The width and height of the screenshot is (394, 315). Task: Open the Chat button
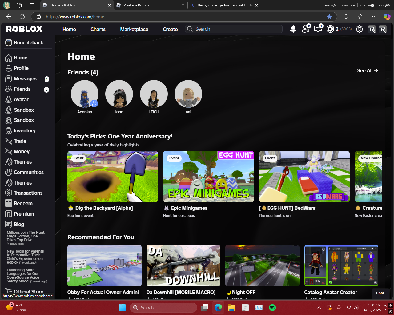click(x=380, y=293)
